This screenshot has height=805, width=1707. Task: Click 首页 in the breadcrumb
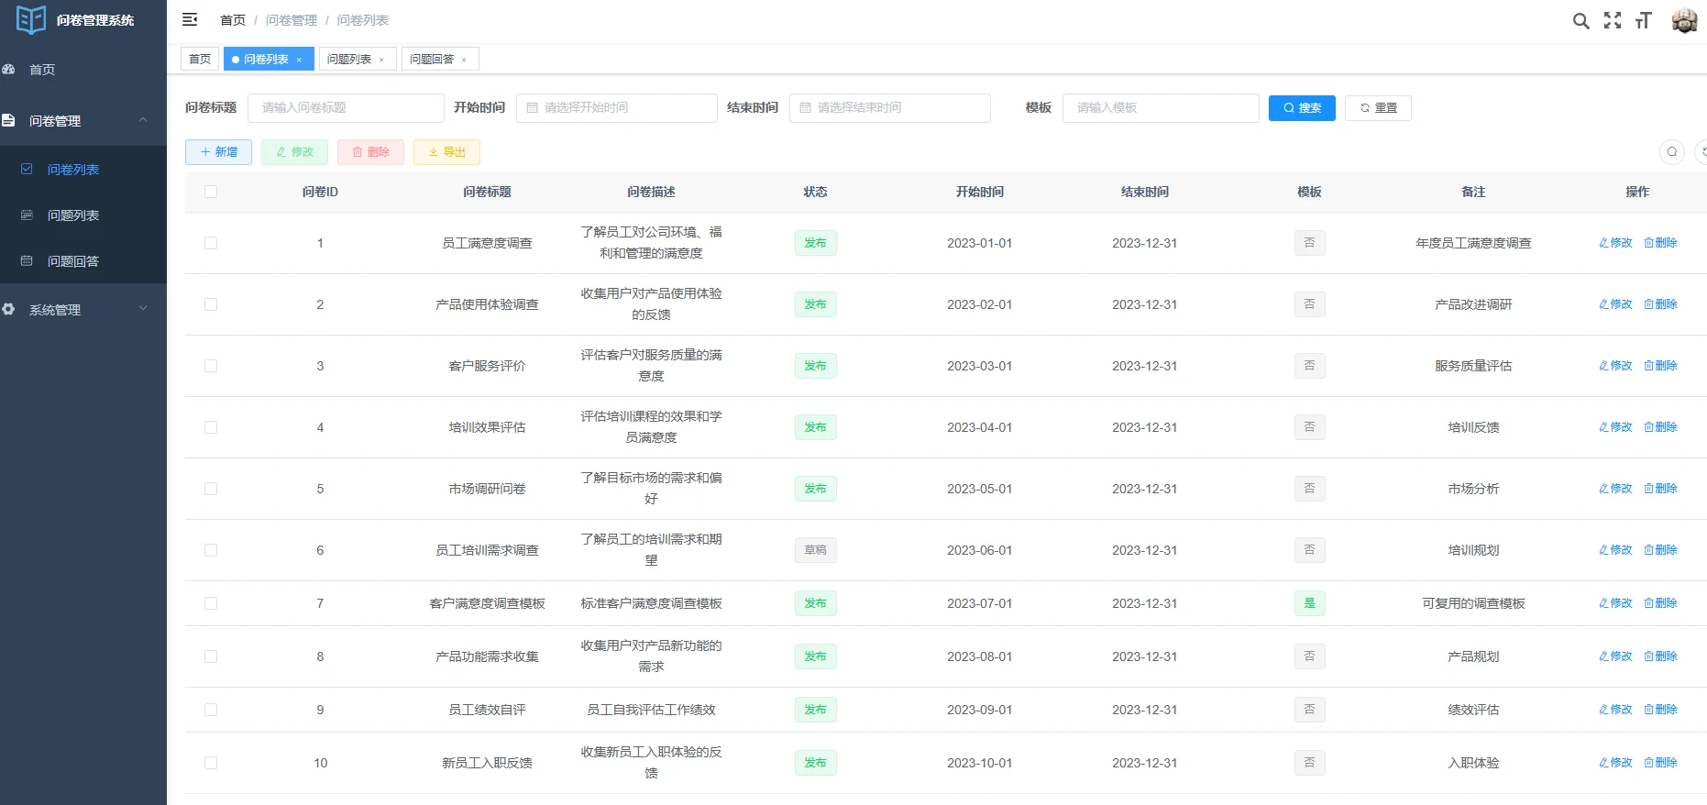tap(233, 20)
